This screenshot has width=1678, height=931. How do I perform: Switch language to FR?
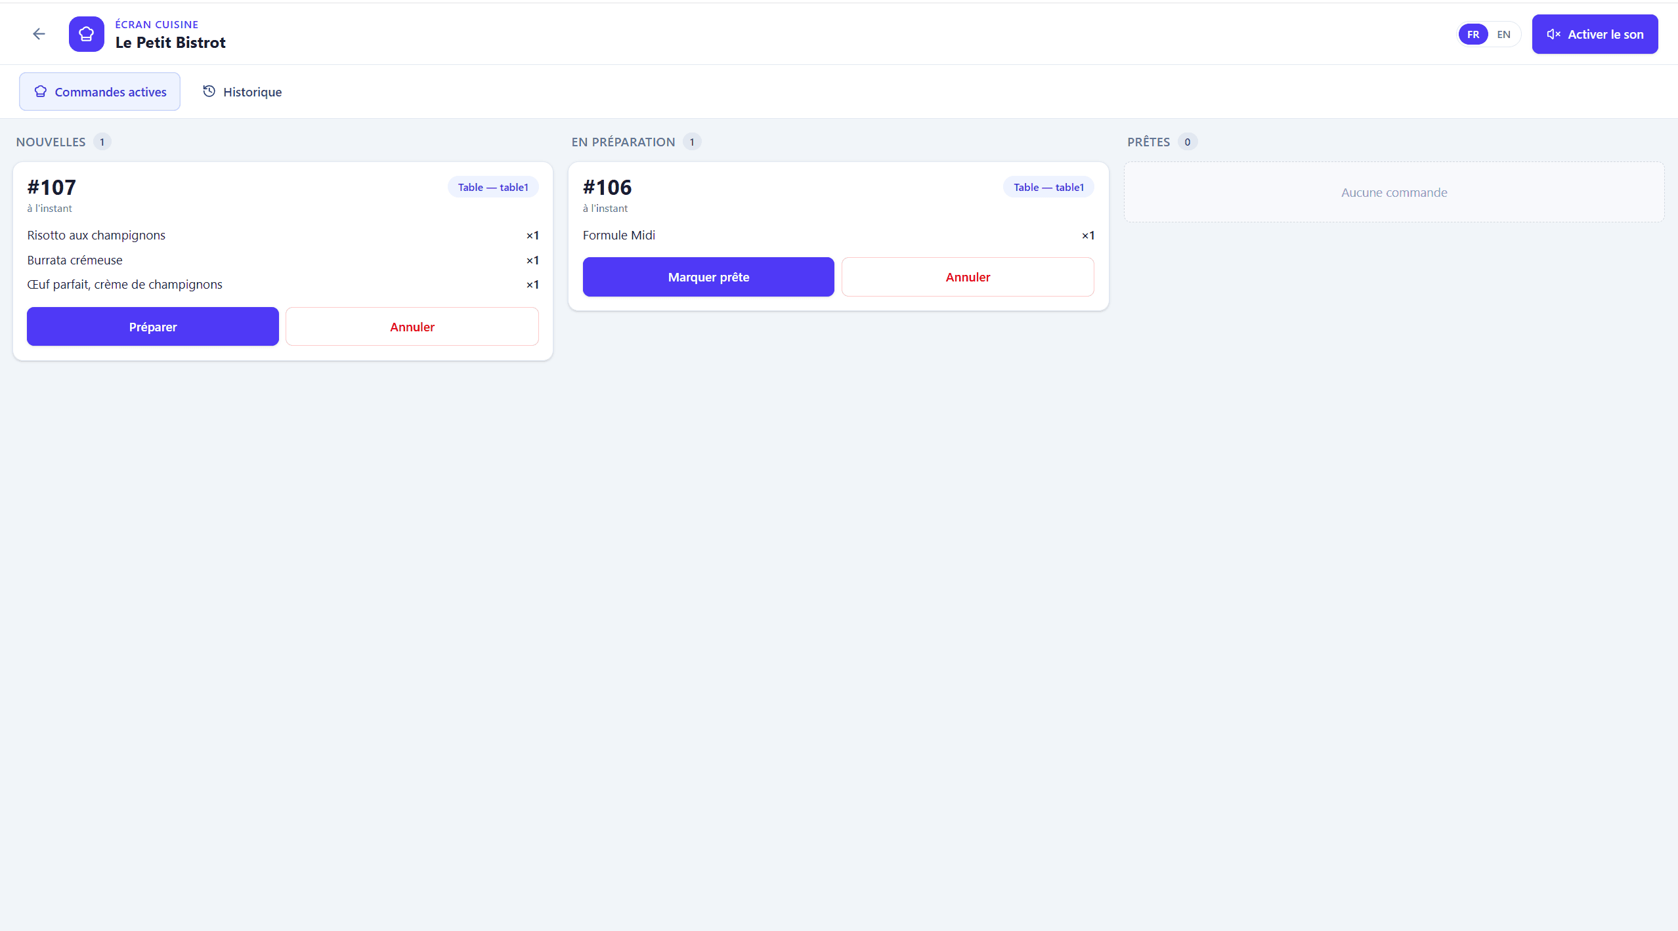pyautogui.click(x=1473, y=34)
